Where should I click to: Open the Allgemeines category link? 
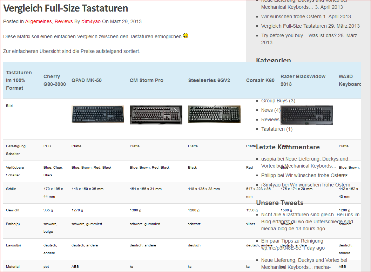pyautogui.click(x=38, y=21)
